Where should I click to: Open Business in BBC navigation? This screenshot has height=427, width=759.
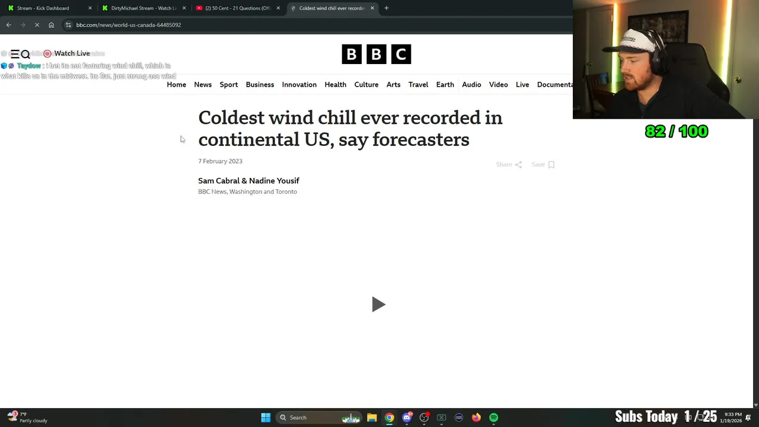pyautogui.click(x=260, y=85)
